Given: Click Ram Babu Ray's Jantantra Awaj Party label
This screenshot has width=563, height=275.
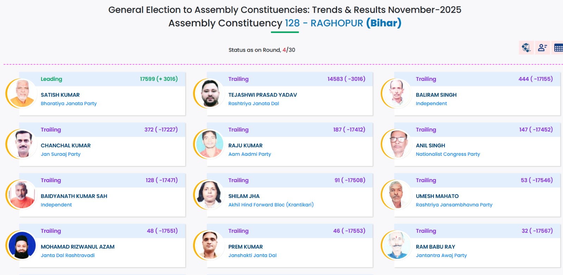Looking at the screenshot, I should (441, 255).
